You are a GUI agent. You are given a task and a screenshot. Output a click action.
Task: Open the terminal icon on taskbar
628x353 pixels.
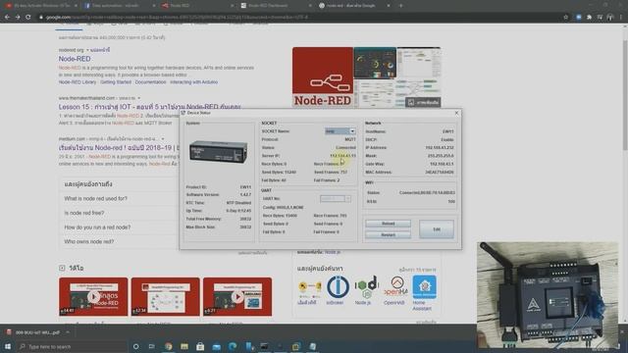264,346
